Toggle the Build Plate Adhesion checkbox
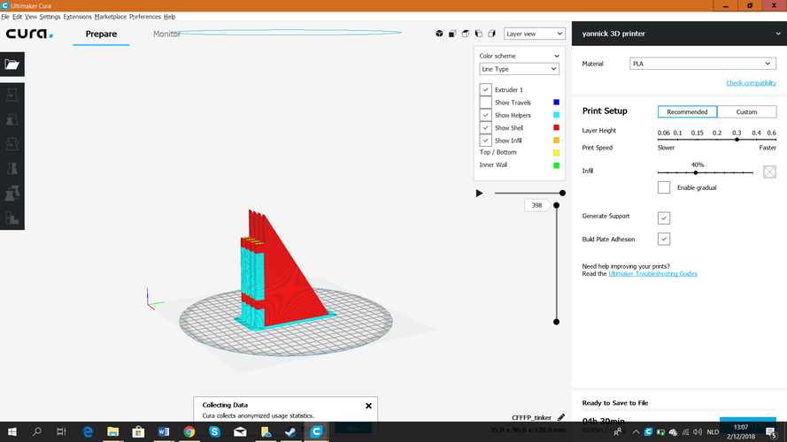 664,239
